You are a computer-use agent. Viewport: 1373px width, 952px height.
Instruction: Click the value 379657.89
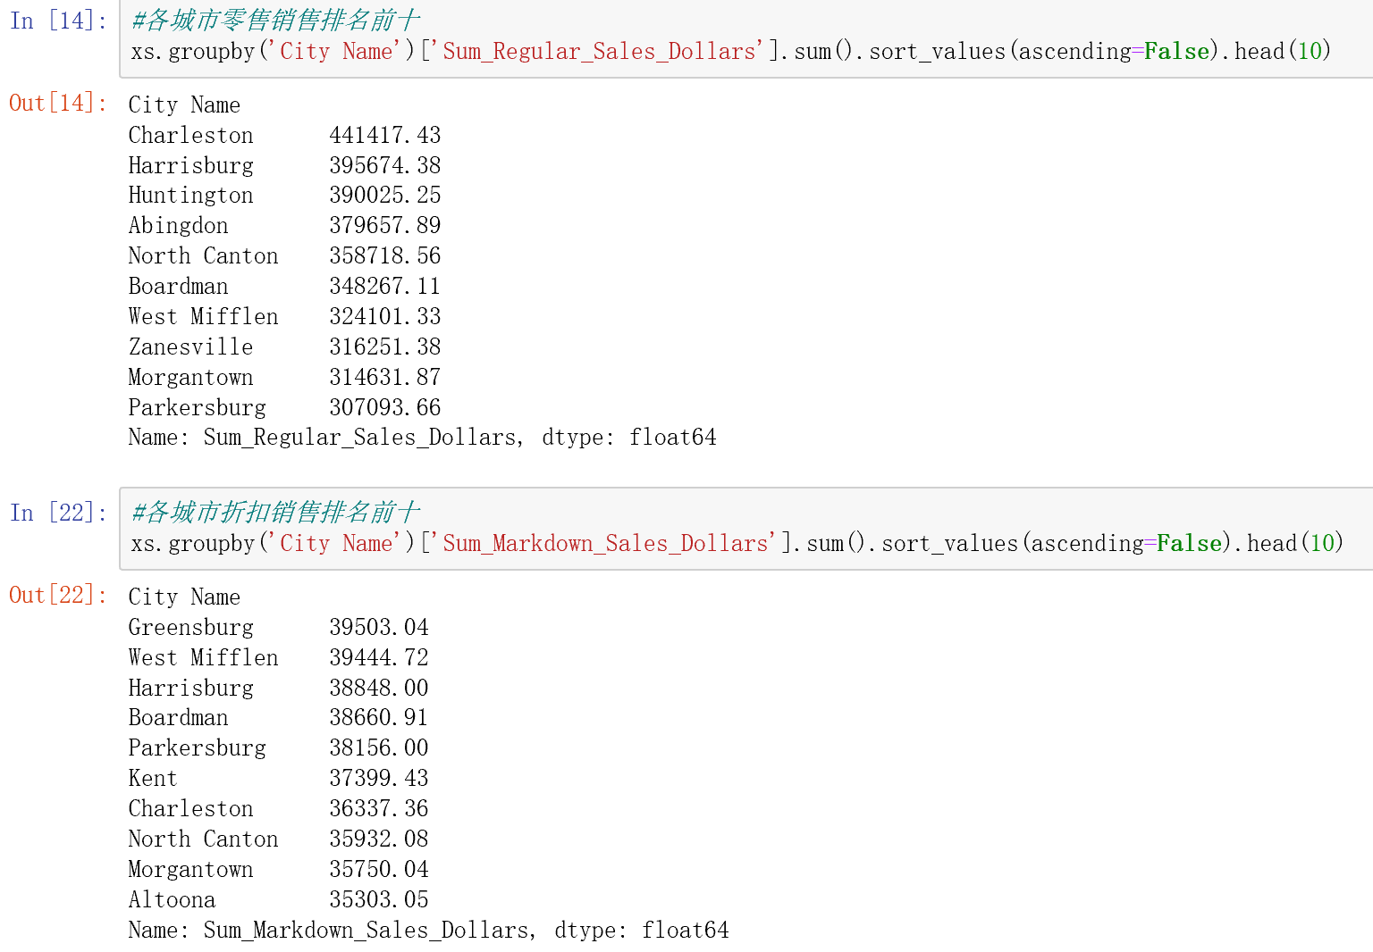click(384, 226)
